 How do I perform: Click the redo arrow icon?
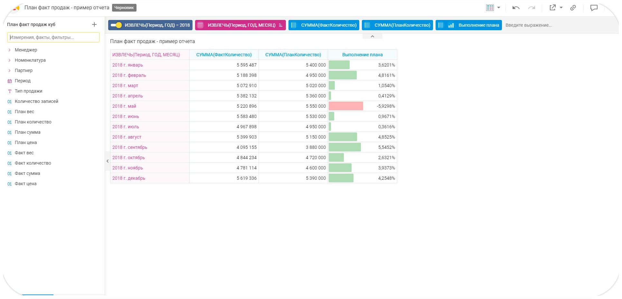[x=532, y=8]
